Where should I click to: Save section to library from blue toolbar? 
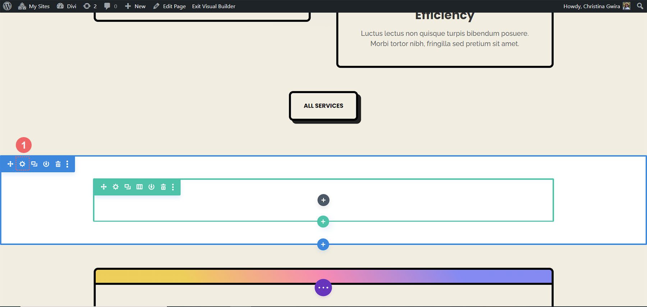46,164
